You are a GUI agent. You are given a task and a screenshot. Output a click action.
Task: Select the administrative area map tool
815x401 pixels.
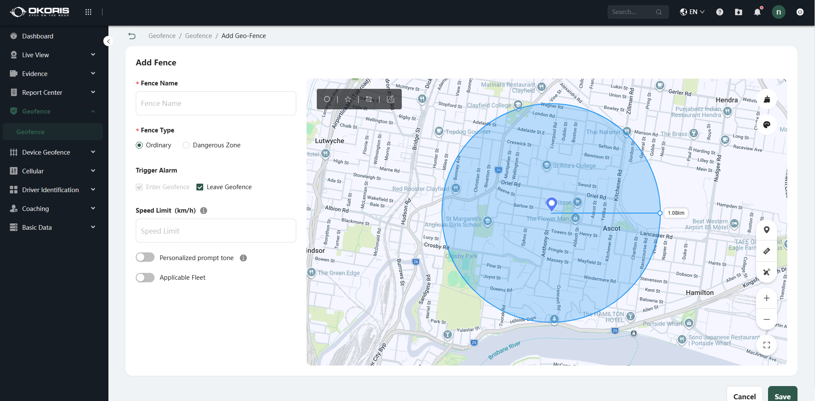coord(390,99)
